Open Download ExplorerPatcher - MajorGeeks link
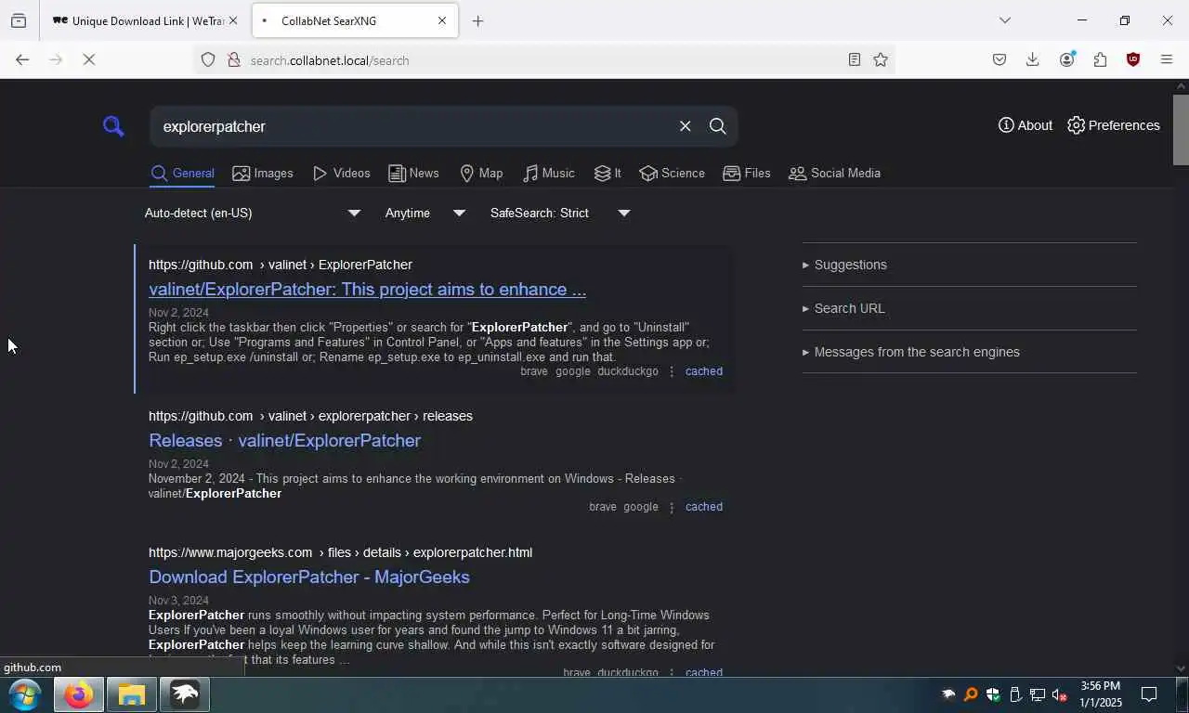This screenshot has height=713, width=1189. click(308, 577)
